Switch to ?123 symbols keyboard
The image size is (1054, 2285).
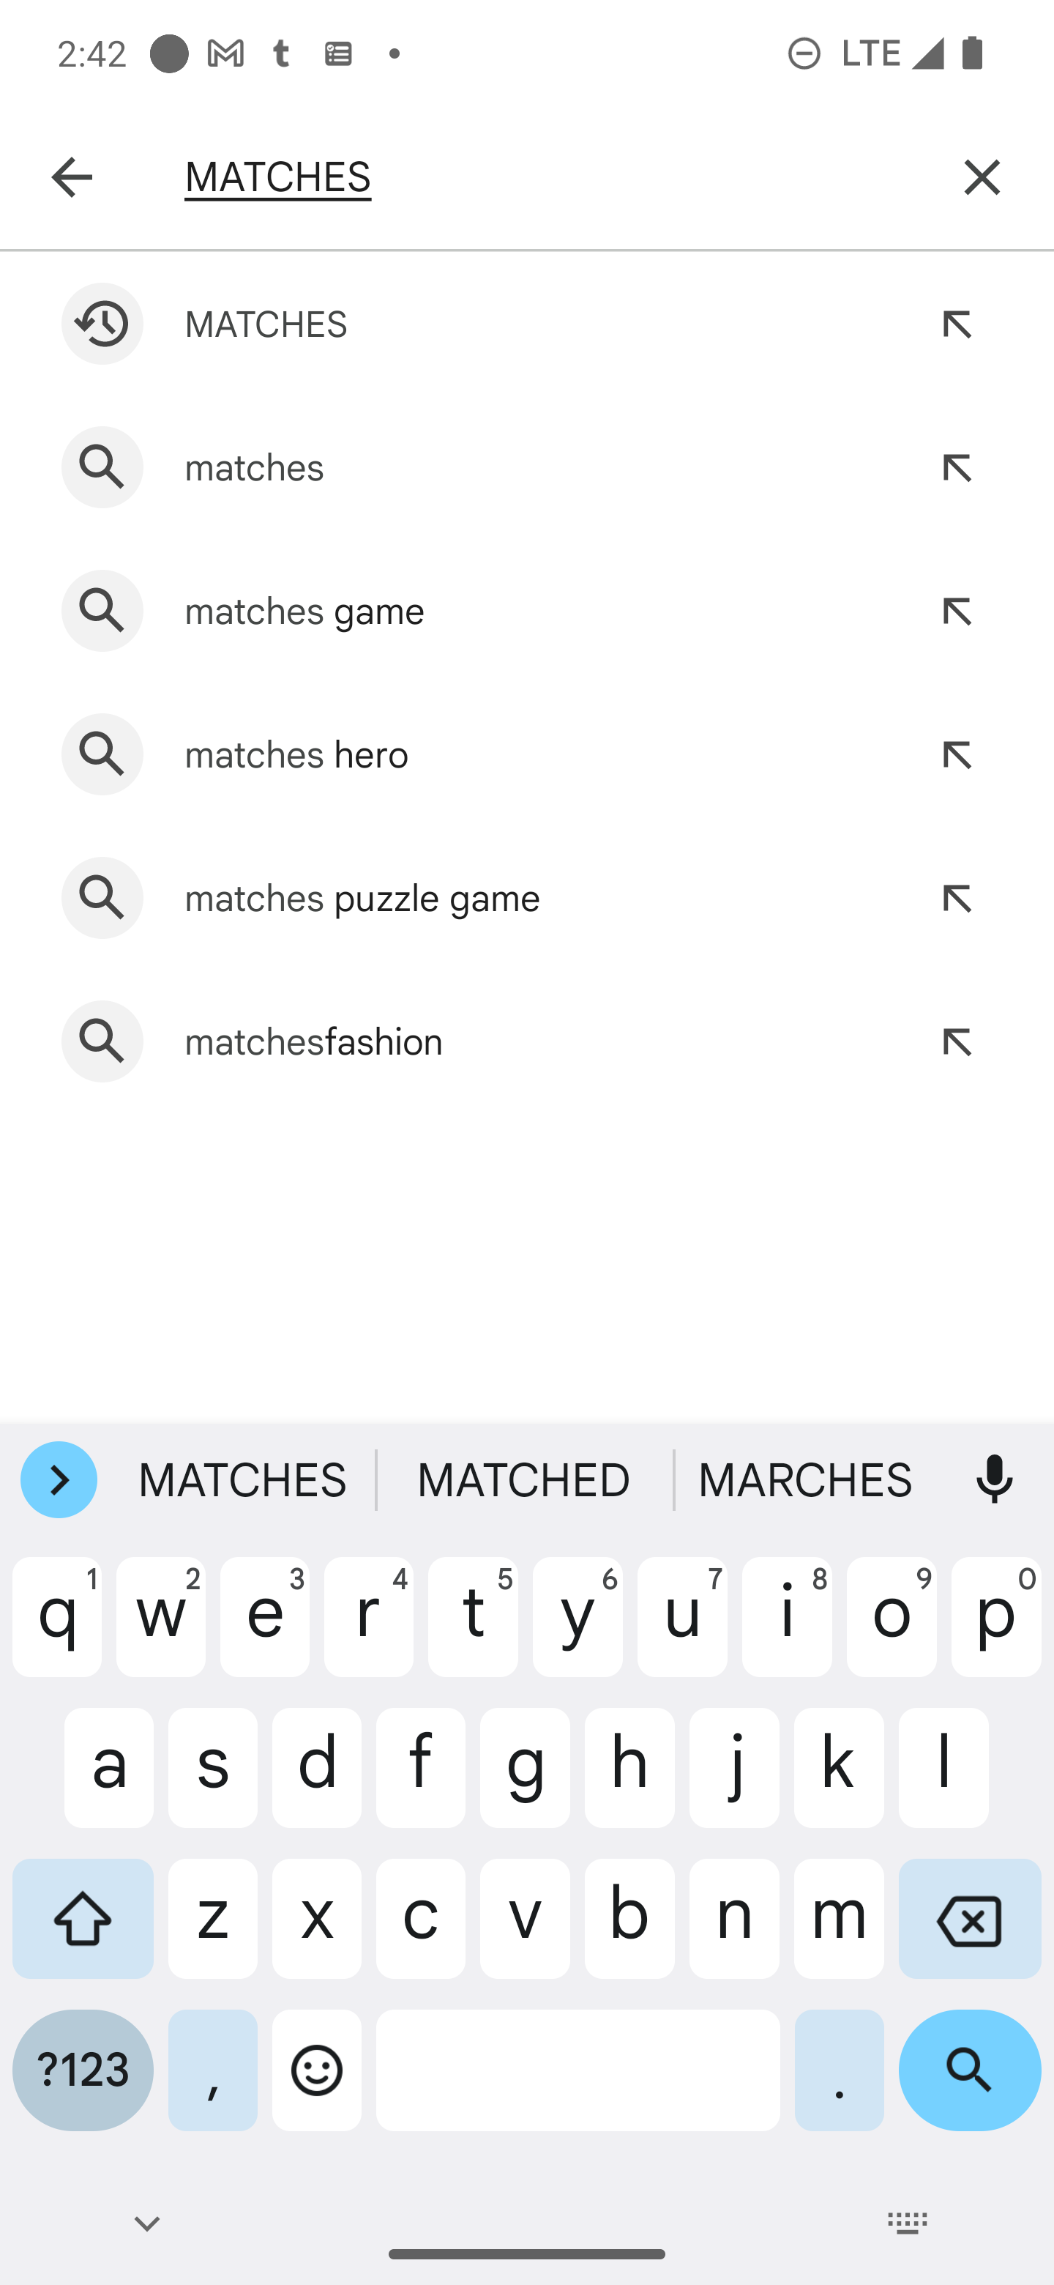coord(83,2070)
